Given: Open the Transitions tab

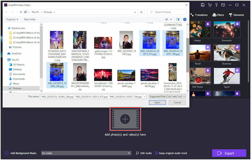Looking at the screenshot, I should click(x=199, y=15).
